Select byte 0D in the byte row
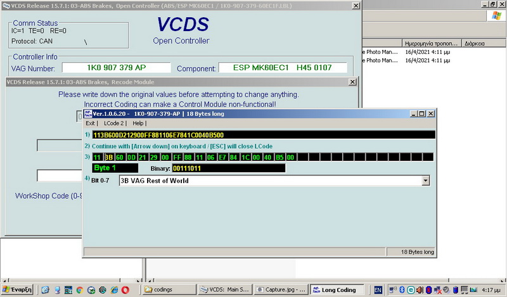 click(x=131, y=158)
